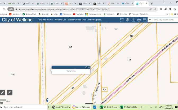Click parcel label 104

pyautogui.click(x=105, y=89)
